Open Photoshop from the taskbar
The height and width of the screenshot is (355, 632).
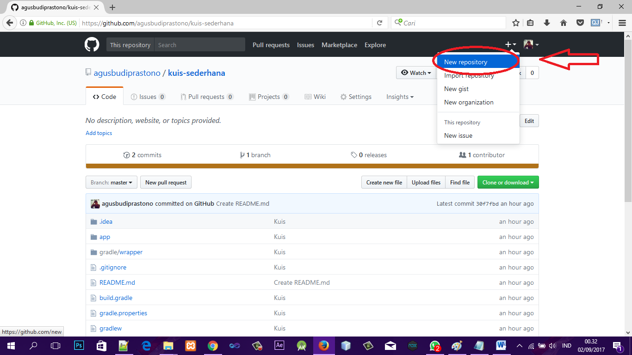[79, 345]
